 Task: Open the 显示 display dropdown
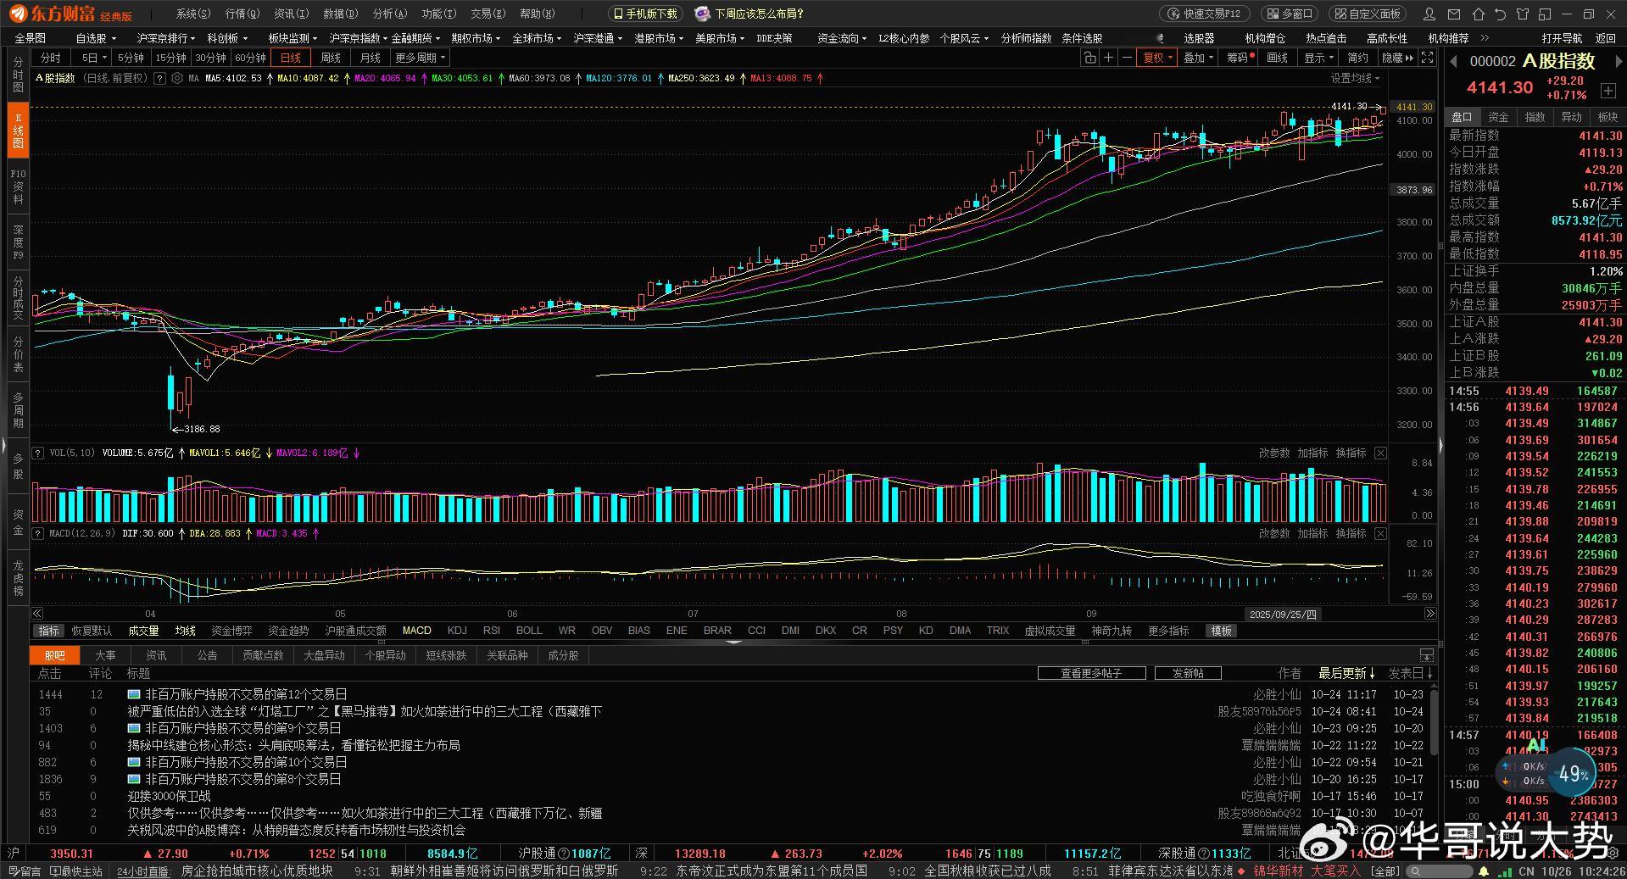(1319, 58)
